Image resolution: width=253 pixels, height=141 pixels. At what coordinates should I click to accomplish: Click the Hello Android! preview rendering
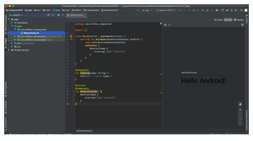pyautogui.click(x=204, y=80)
